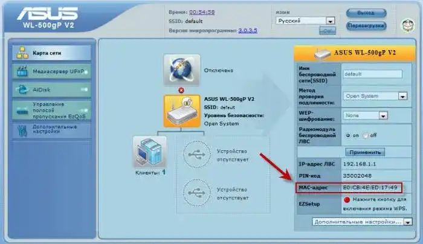The height and width of the screenshot is (244, 423).
Task: Open the WEP encryption None dropdown
Action: 365,115
